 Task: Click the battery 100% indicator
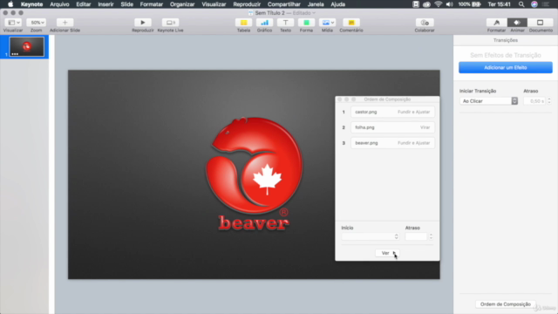[469, 4]
